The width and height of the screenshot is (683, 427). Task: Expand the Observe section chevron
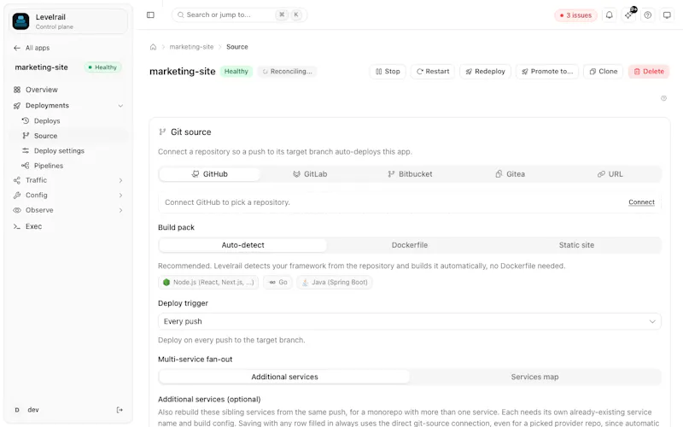(120, 210)
